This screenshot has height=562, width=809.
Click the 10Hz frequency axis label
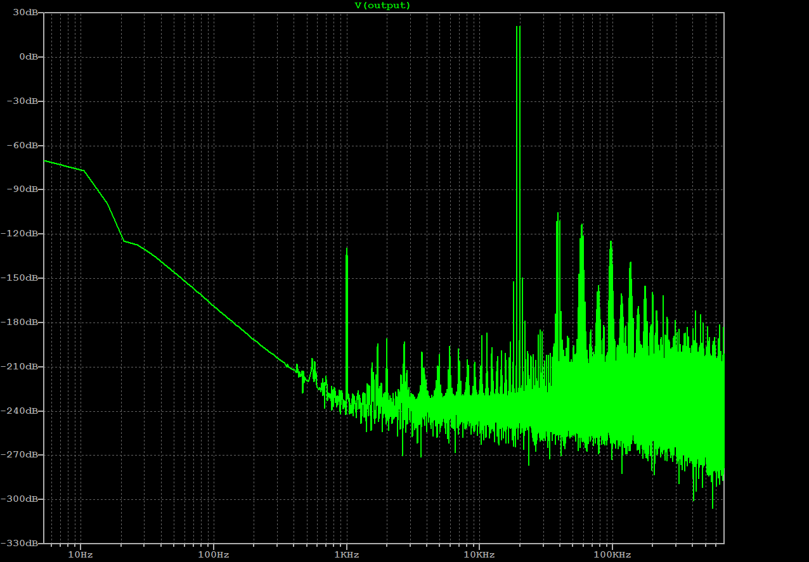coord(81,555)
